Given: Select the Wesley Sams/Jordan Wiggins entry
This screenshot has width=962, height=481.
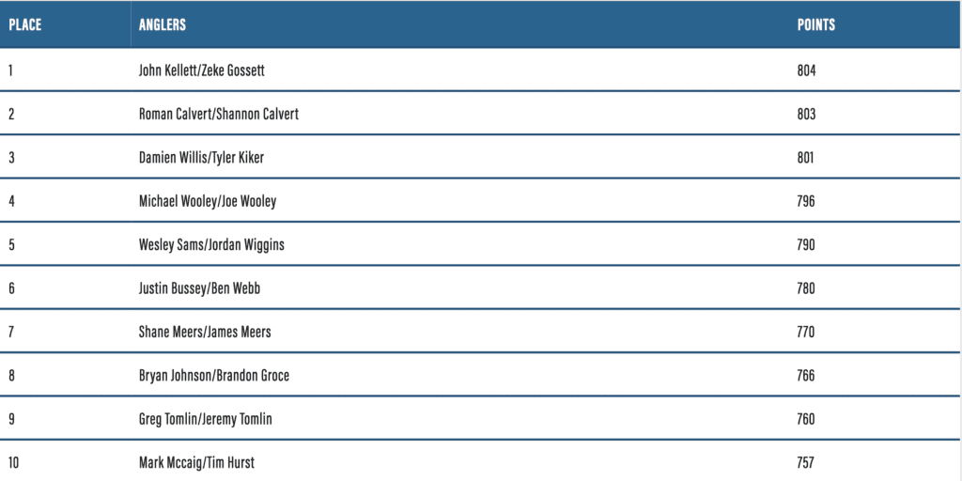Looking at the screenshot, I should pyautogui.click(x=211, y=244).
